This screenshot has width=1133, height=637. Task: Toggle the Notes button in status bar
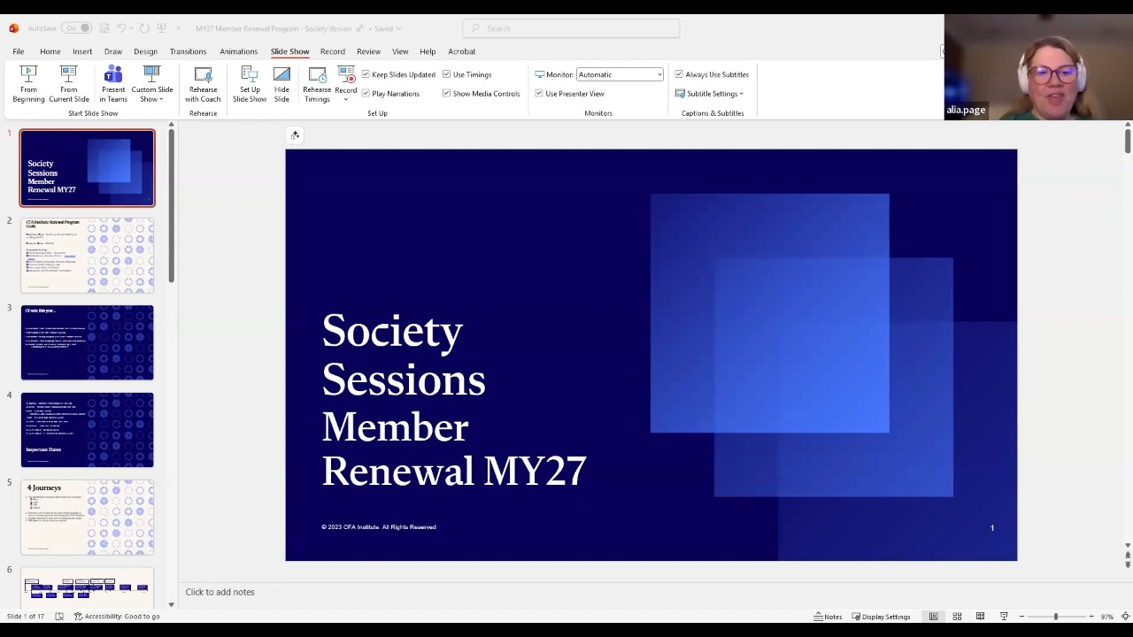click(x=828, y=617)
